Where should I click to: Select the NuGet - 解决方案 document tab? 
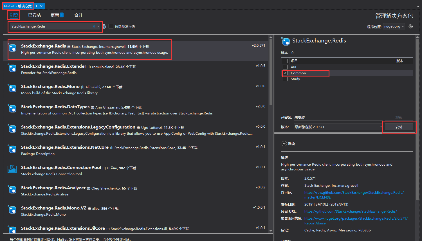18,6
